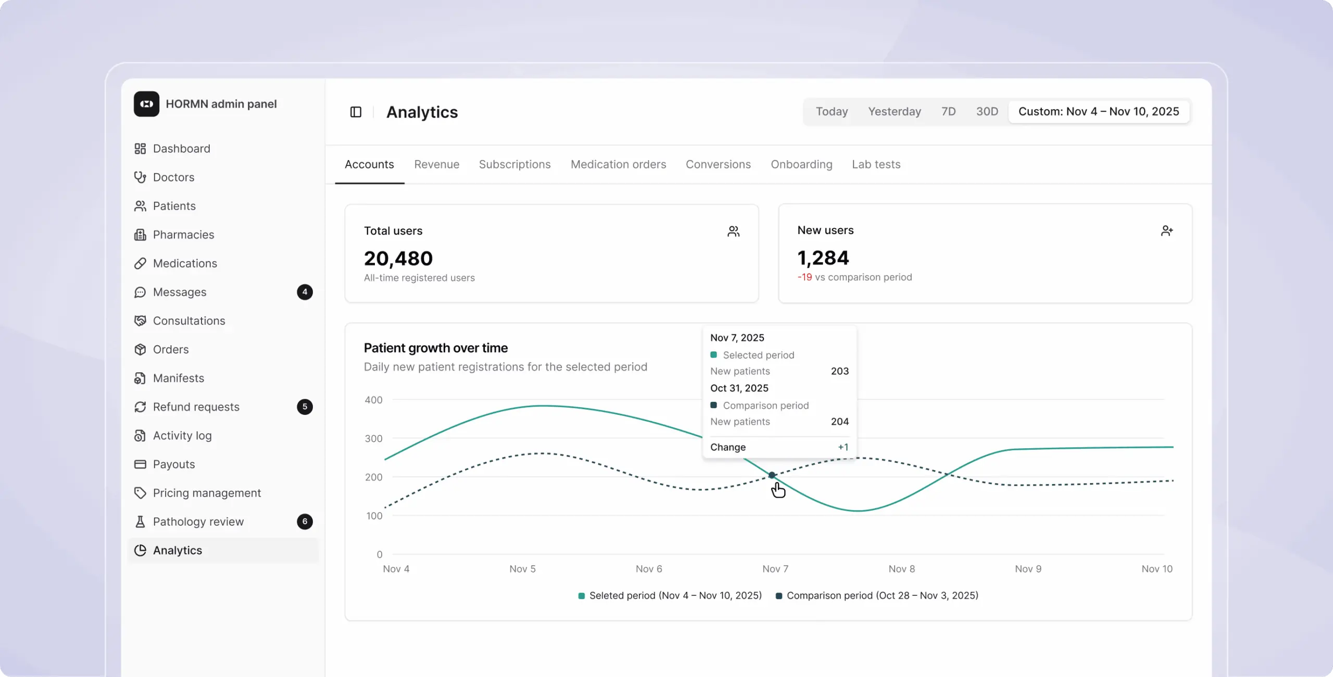Screen dimensions: 1333x677
Task: Click the HORMN logo icon
Action: (146, 104)
